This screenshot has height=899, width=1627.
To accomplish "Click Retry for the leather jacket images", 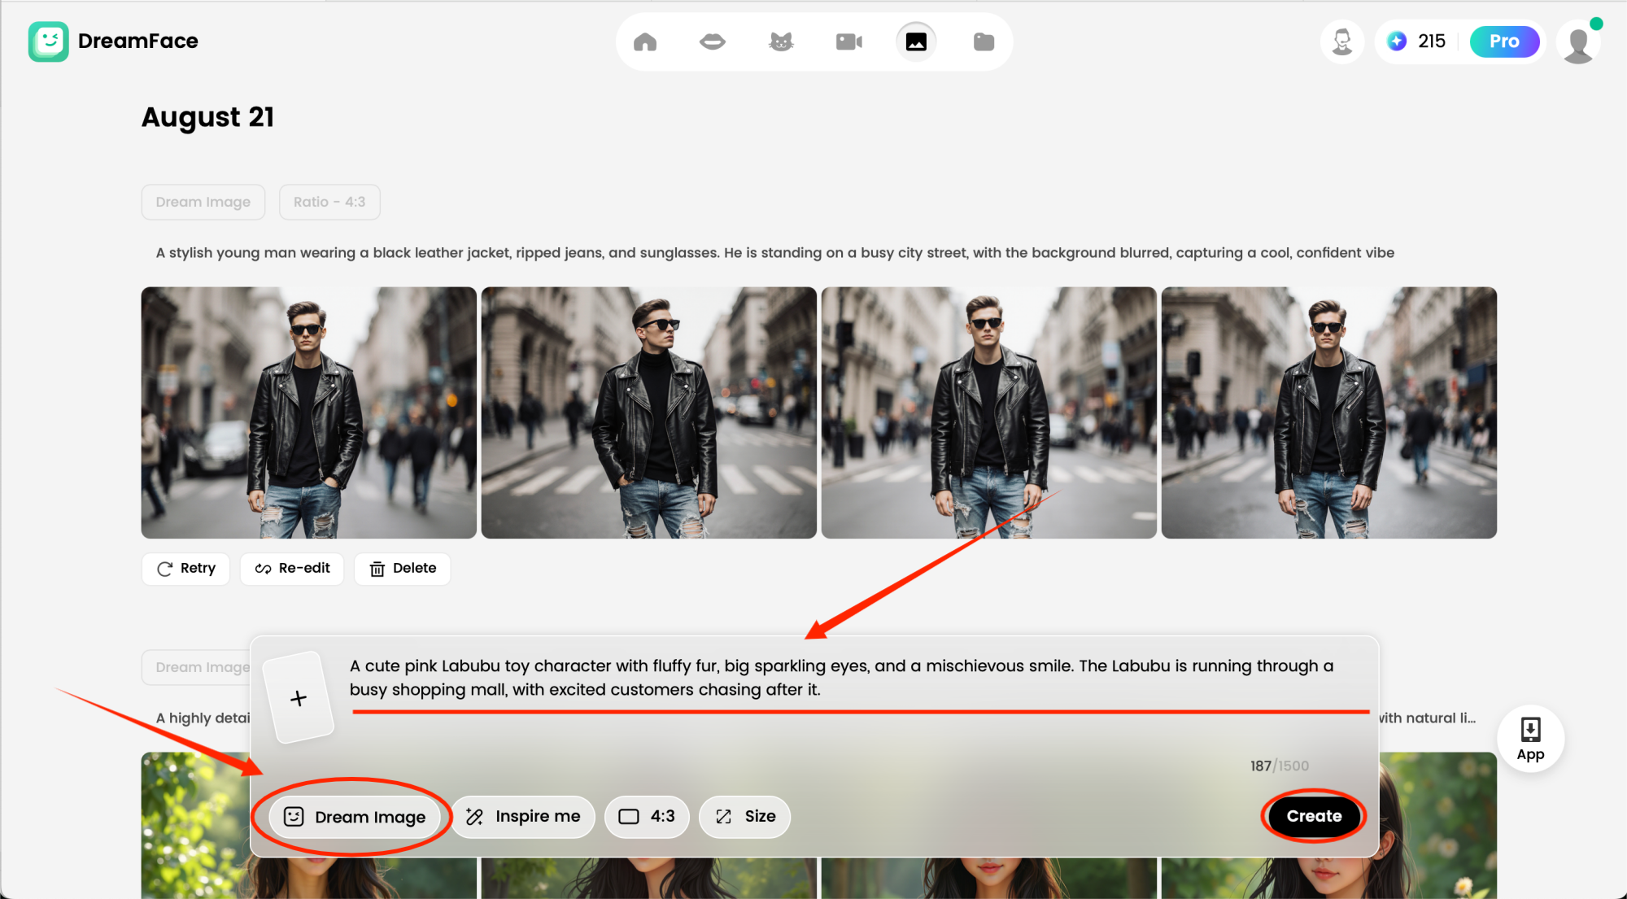I will click(x=185, y=569).
